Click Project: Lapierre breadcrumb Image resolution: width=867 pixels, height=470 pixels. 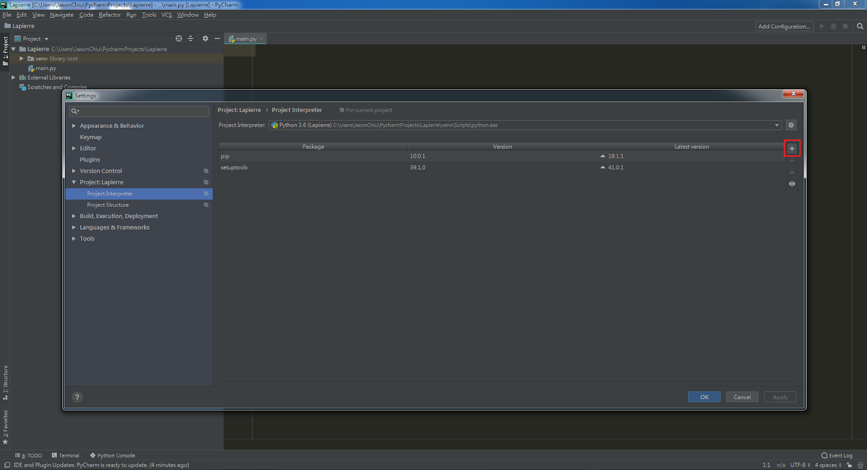tap(239, 110)
